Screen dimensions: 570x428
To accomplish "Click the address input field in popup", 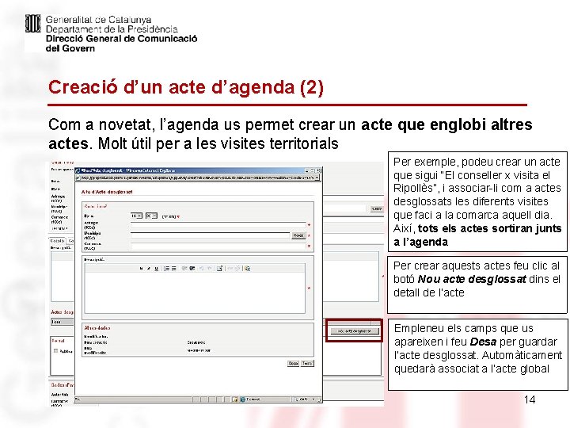I will click(x=218, y=225).
